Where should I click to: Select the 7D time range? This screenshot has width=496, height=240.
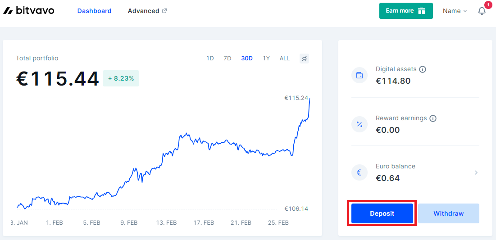point(228,59)
